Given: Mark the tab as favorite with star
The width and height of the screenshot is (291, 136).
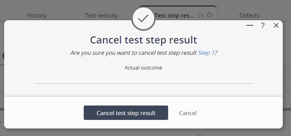Looking at the screenshot, I should 210,15.
